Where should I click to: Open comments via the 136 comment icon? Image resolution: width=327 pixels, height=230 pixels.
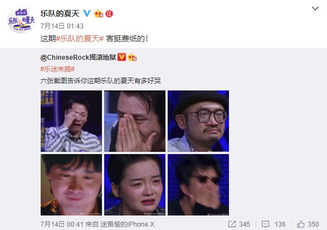tap(265, 224)
